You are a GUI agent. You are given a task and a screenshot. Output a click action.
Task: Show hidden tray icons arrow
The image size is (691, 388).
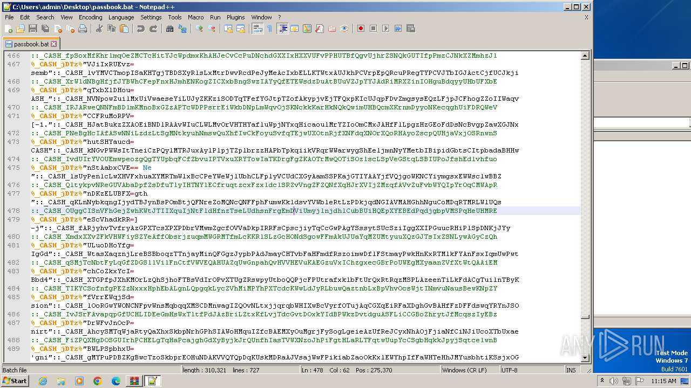click(604, 381)
